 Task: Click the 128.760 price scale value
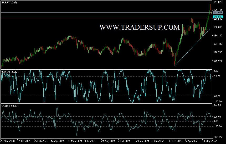[218, 52]
